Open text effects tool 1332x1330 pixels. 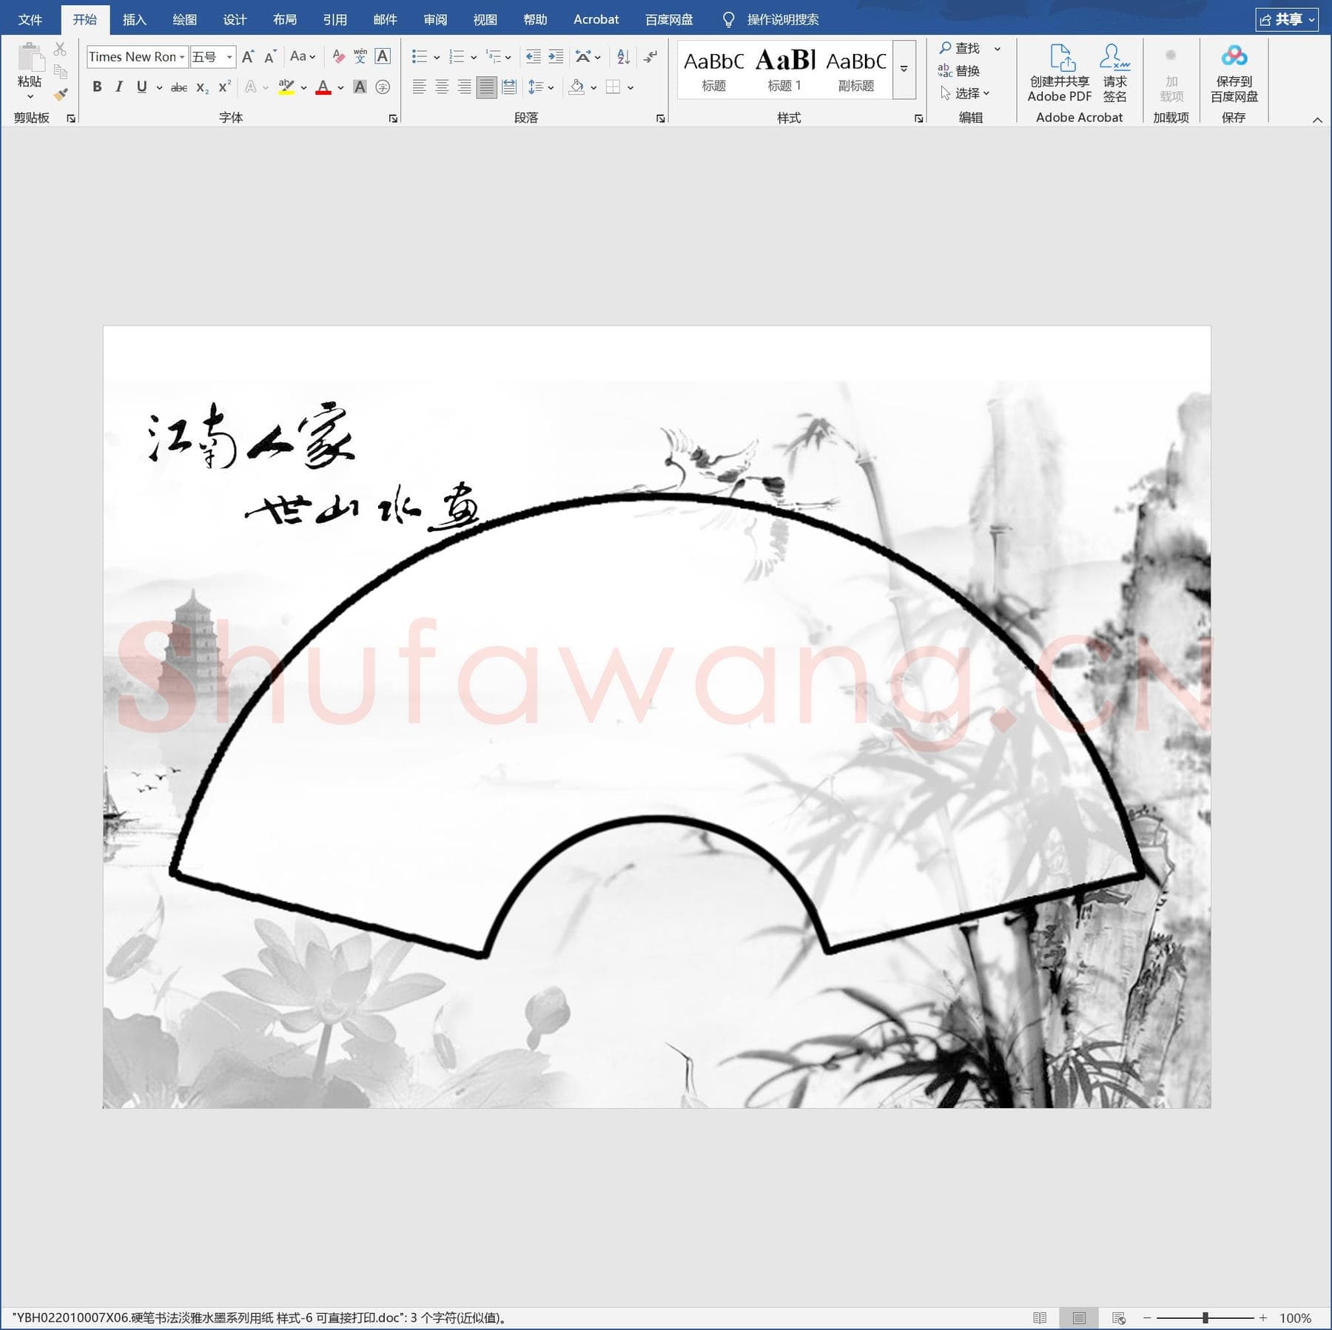[x=251, y=87]
